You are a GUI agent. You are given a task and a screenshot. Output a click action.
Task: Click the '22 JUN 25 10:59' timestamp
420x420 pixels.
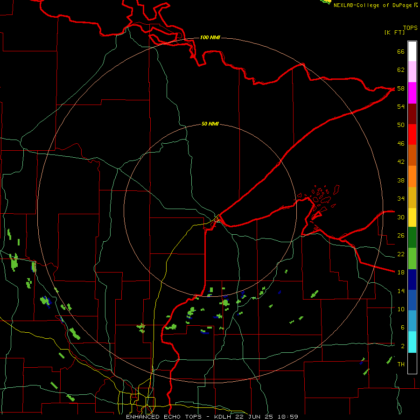tap(266, 417)
